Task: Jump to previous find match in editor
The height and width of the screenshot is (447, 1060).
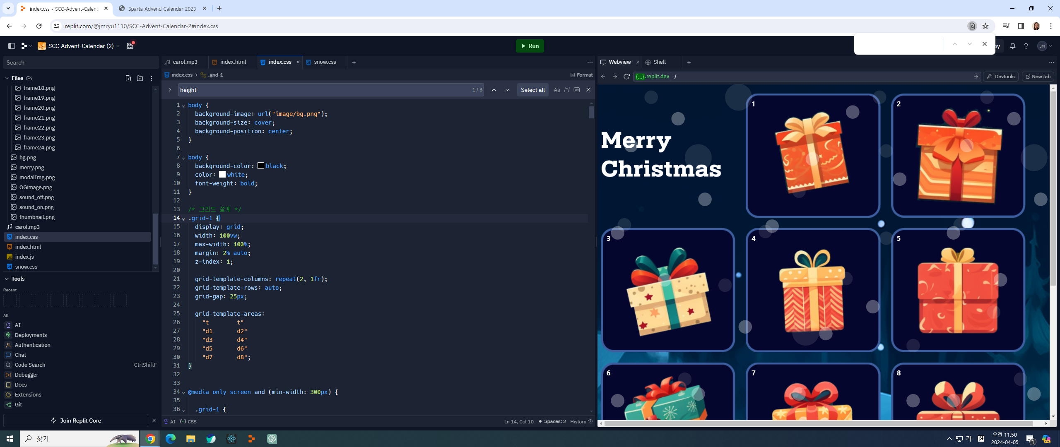Action: click(494, 90)
